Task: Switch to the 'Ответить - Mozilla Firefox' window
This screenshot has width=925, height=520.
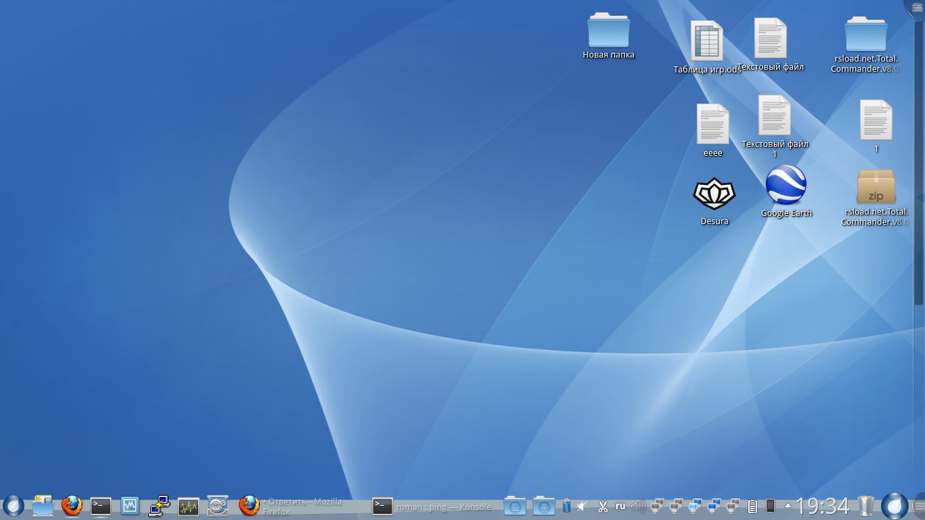Action: point(301,506)
